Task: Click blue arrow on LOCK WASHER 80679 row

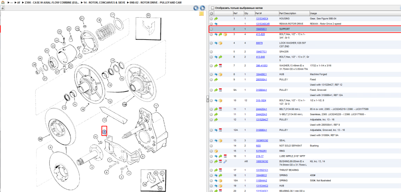Action: [216, 43]
